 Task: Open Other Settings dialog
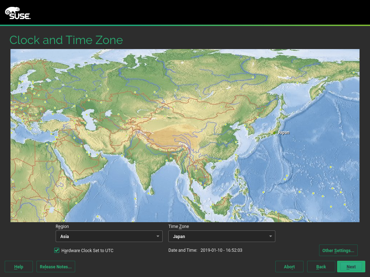click(x=338, y=250)
